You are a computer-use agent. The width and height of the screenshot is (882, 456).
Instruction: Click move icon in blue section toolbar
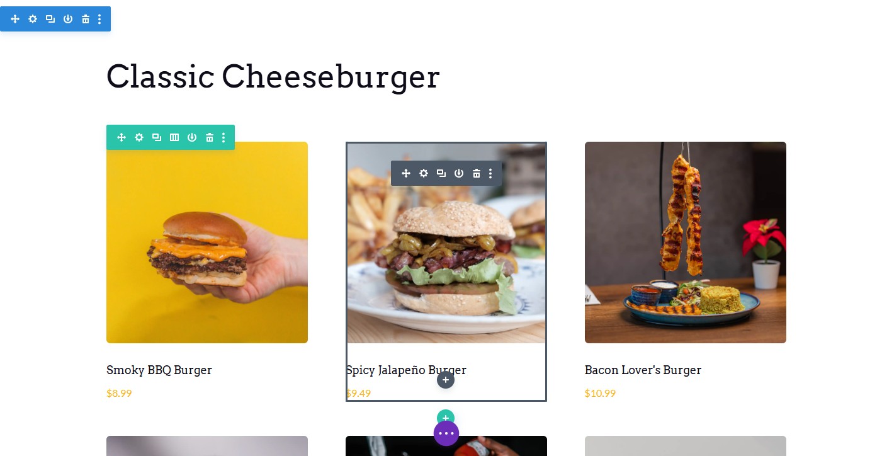(15, 19)
